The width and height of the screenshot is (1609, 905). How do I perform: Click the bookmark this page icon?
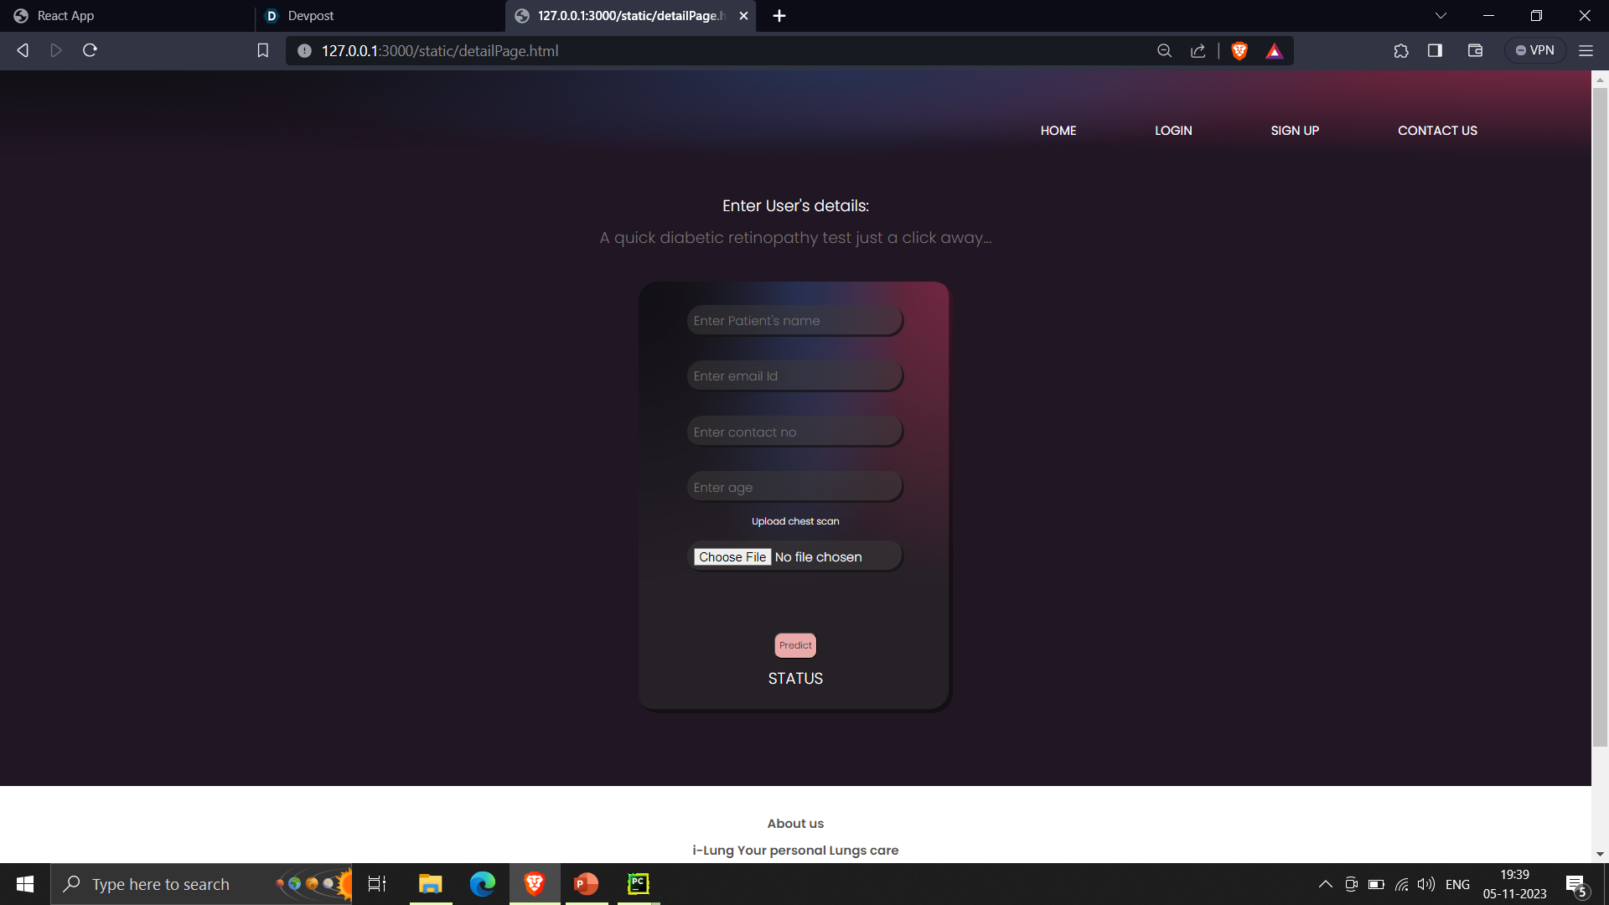coord(262,51)
